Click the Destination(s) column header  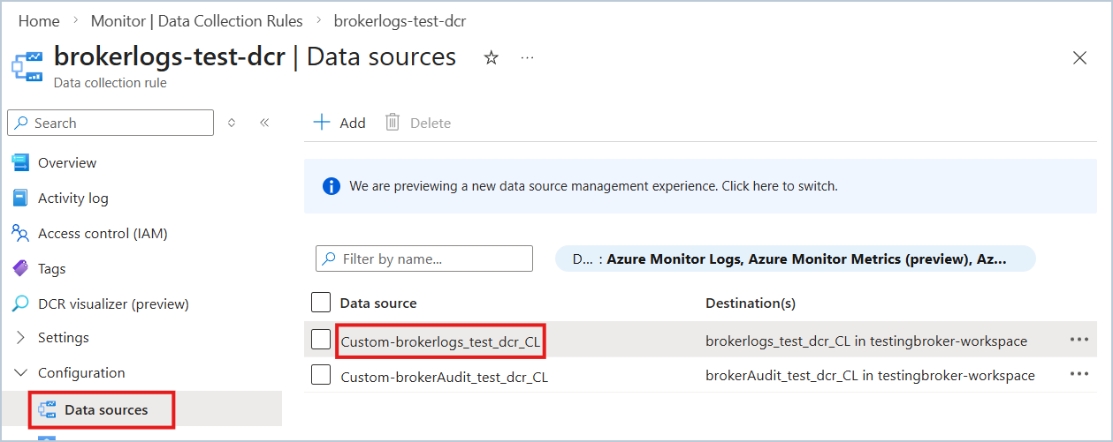coord(751,303)
